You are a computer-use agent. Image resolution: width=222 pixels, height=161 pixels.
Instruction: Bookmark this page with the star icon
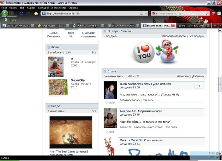click(x=141, y=14)
